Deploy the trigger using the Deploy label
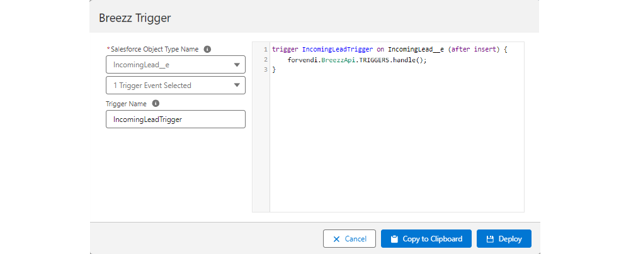The image size is (631, 254). [x=510, y=239]
